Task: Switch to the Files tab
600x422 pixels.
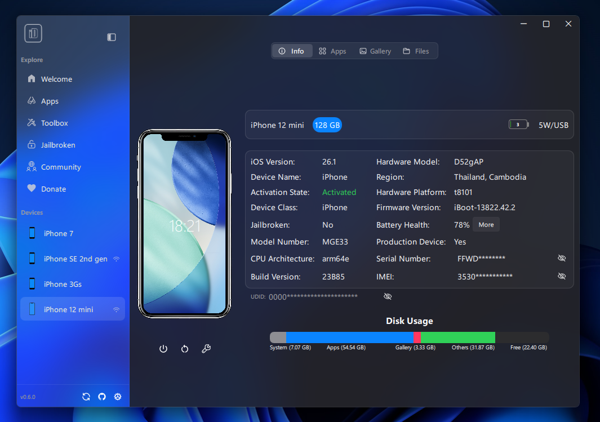Action: 416,51
